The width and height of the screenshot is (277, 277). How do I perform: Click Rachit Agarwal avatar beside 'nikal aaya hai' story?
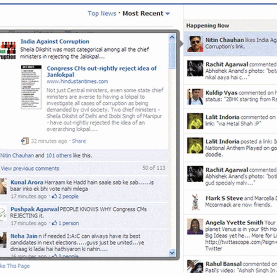pyautogui.click(x=195, y=68)
